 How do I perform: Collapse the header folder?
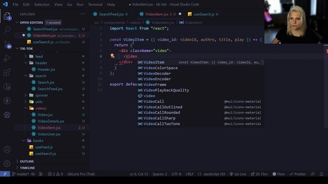pos(41,63)
